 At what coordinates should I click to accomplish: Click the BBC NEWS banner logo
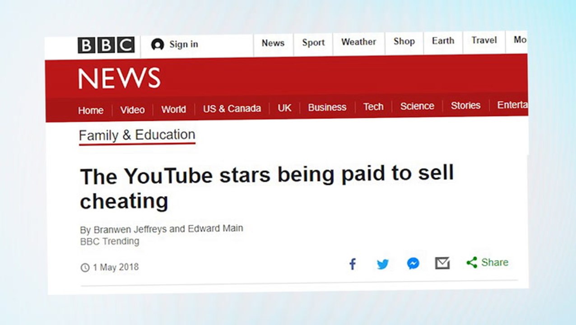point(119,79)
